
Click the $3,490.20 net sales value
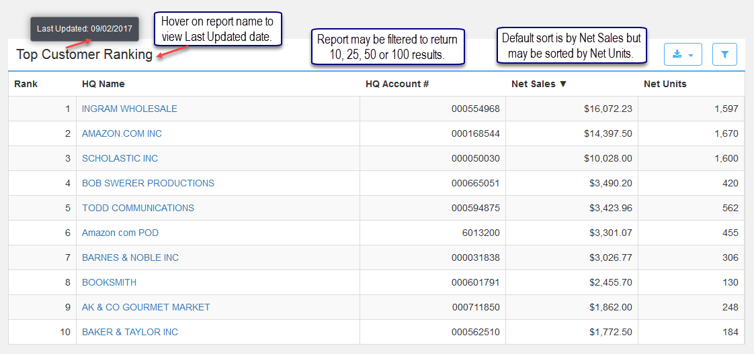[611, 183]
